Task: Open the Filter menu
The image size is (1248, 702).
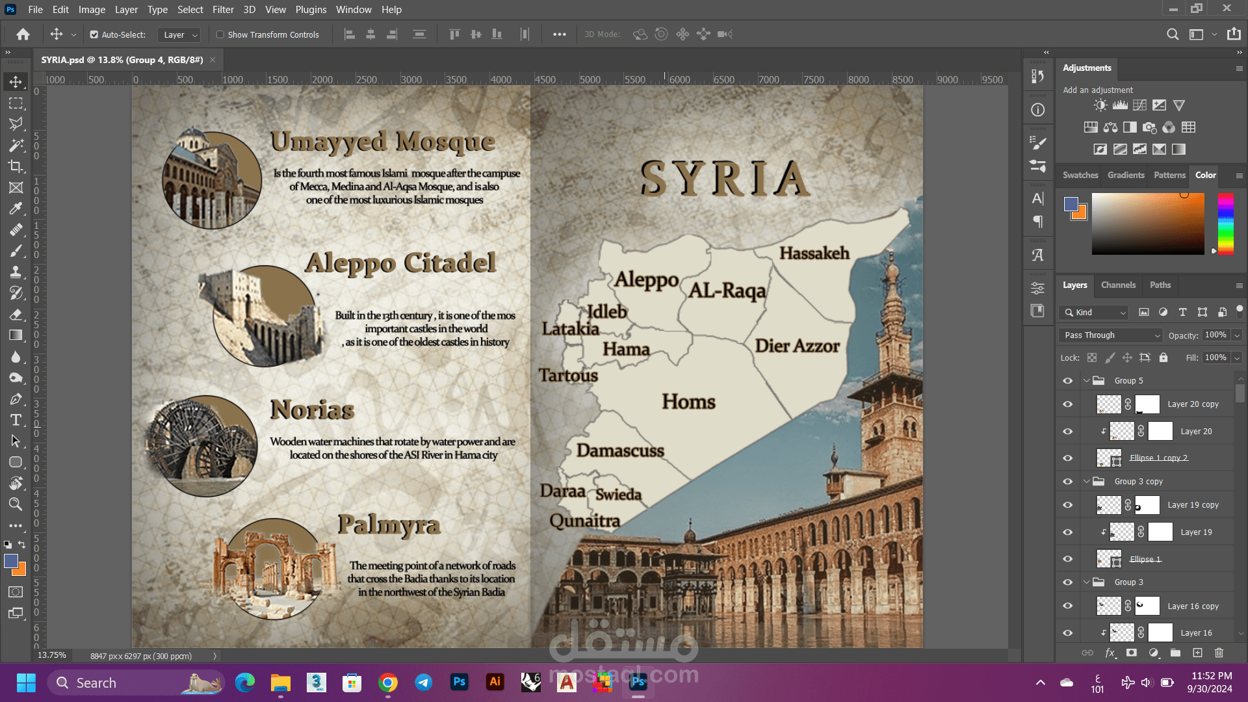Action: pyautogui.click(x=223, y=10)
